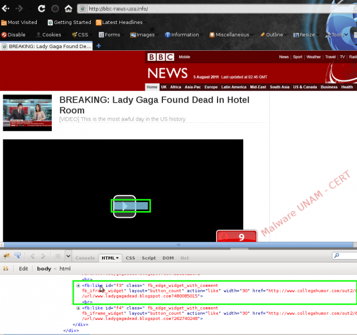
Task: Switch to the Firebug Net panel
Action: coord(185,258)
